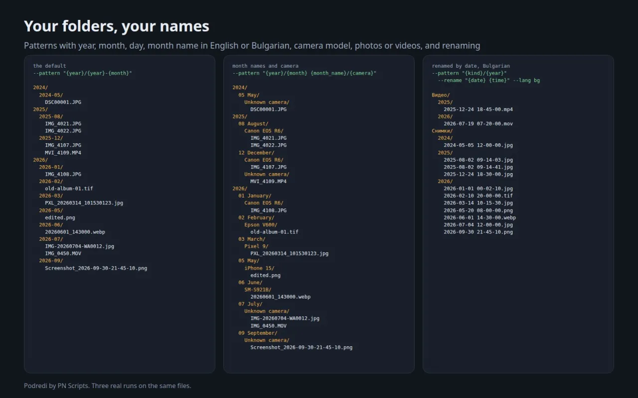This screenshot has width=638, height=398.
Task: Click the "renamed by date, Bulgarian" label
Action: tap(471, 66)
